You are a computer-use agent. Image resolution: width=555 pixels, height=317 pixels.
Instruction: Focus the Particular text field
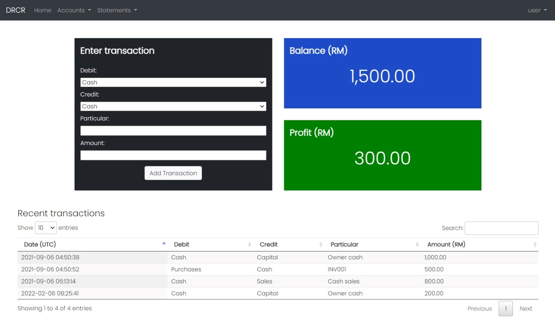point(173,131)
